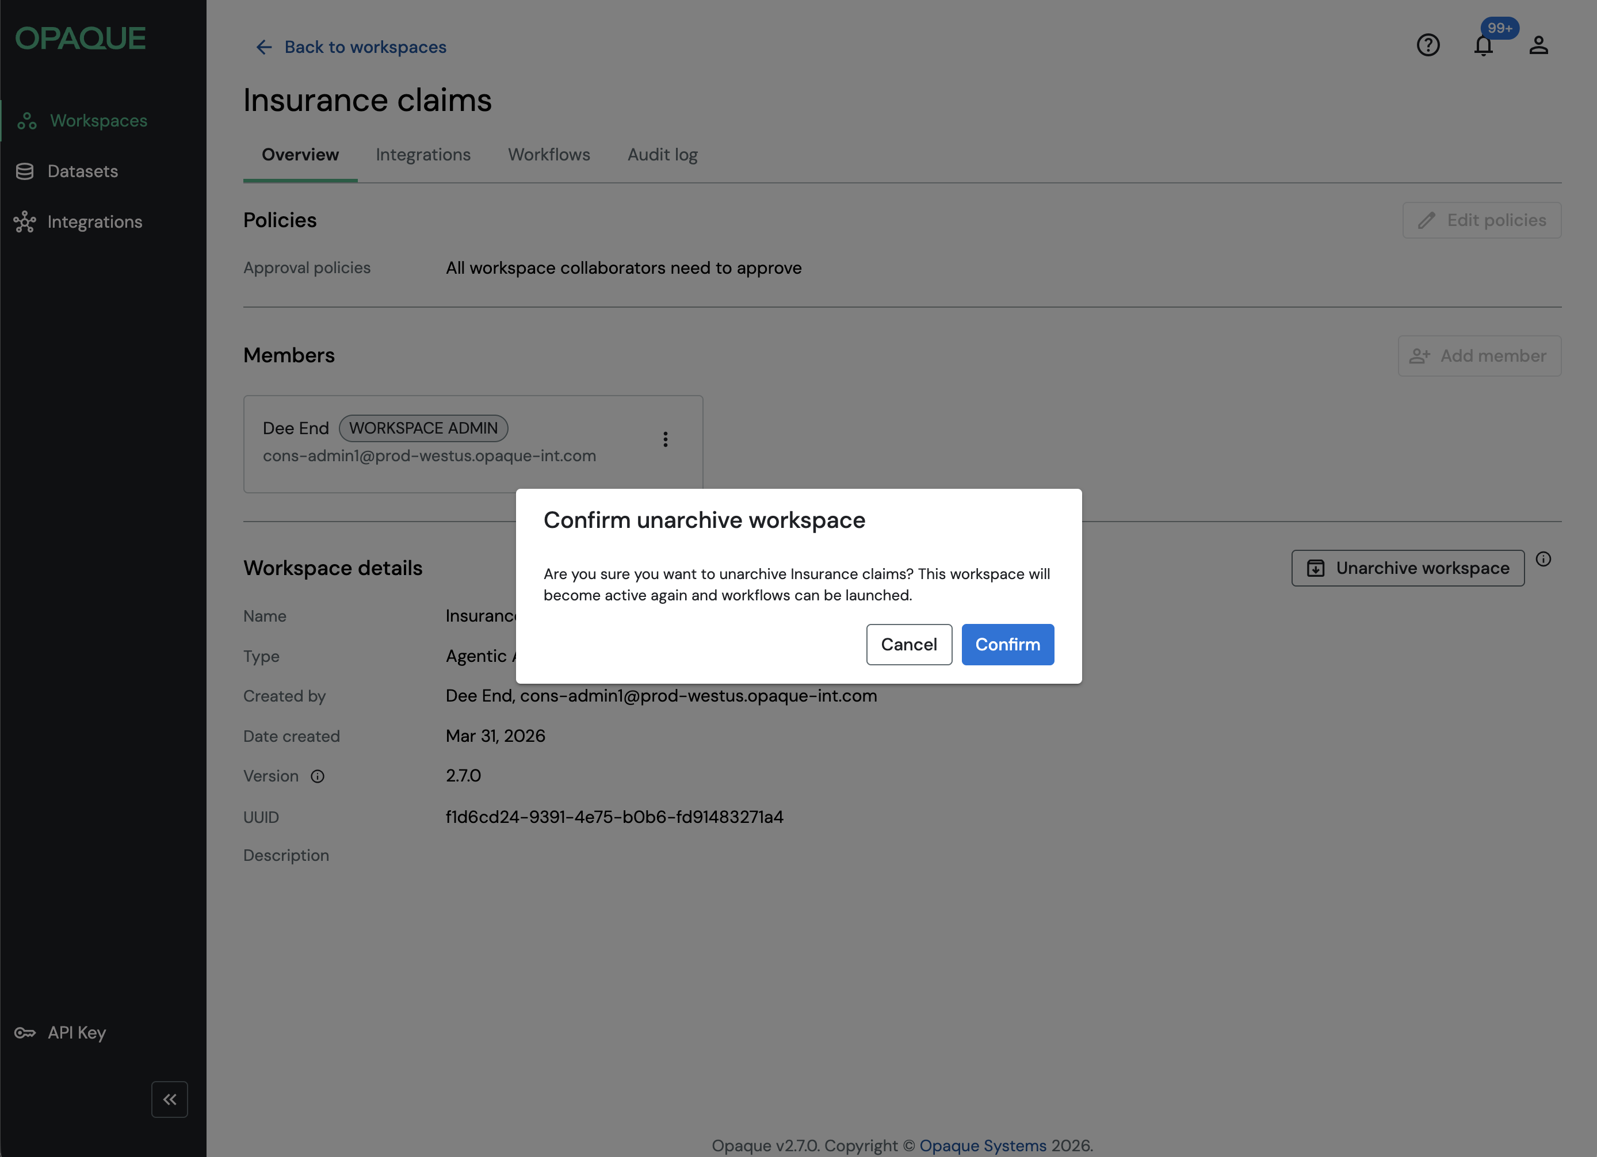Click the Unarchive workspace button
This screenshot has width=1597, height=1157.
pos(1407,568)
